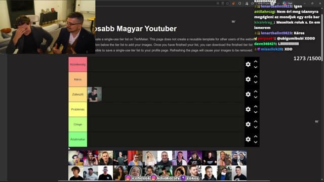Viewport: 324px width, 182px height.
Task: Click username kicsivirag_ in chat
Action: [x=264, y=22]
